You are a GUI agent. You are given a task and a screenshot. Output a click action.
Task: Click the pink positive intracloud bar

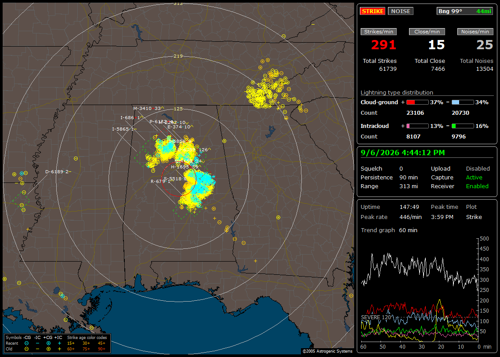pos(417,126)
